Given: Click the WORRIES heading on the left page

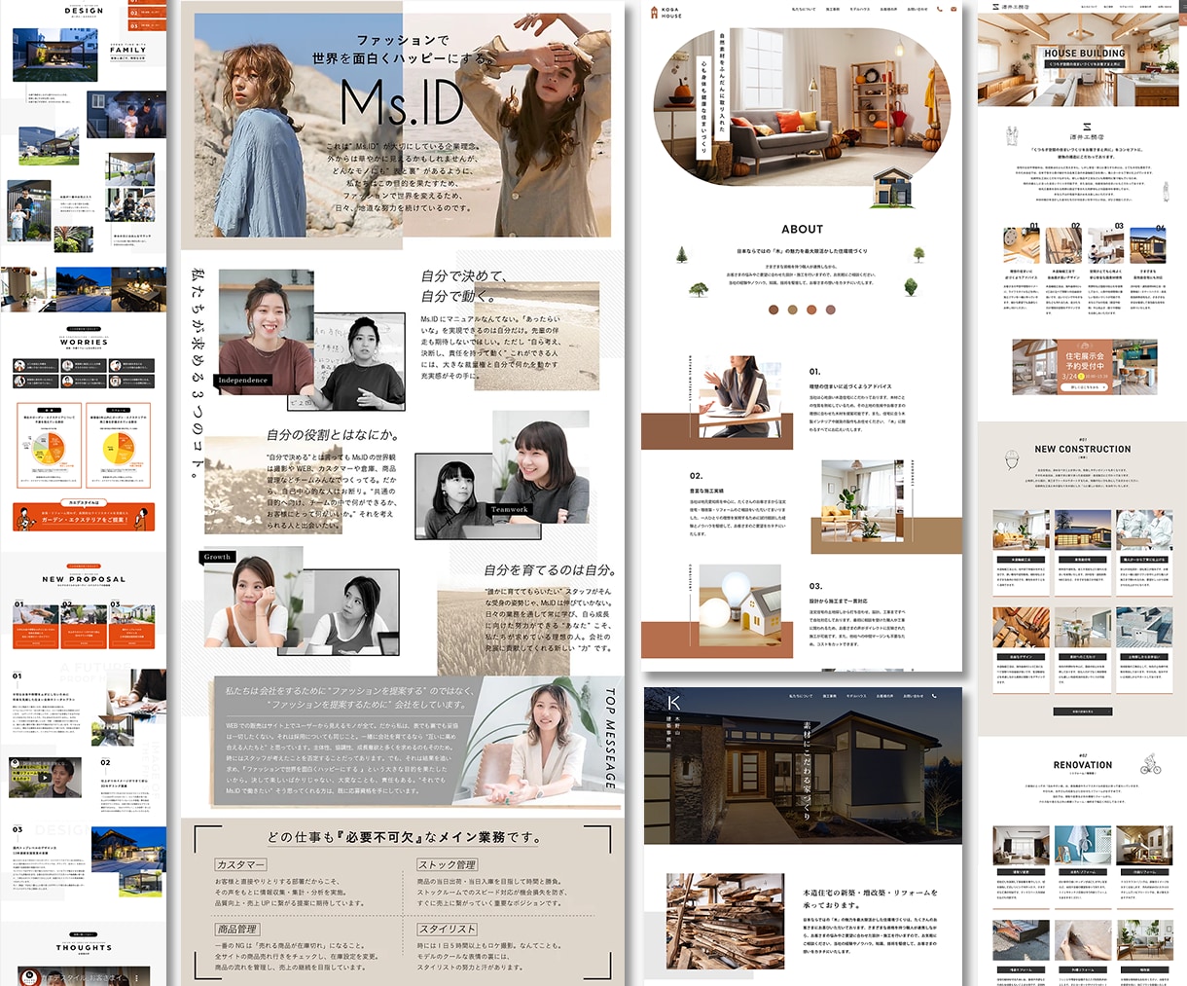Looking at the screenshot, I should (84, 343).
